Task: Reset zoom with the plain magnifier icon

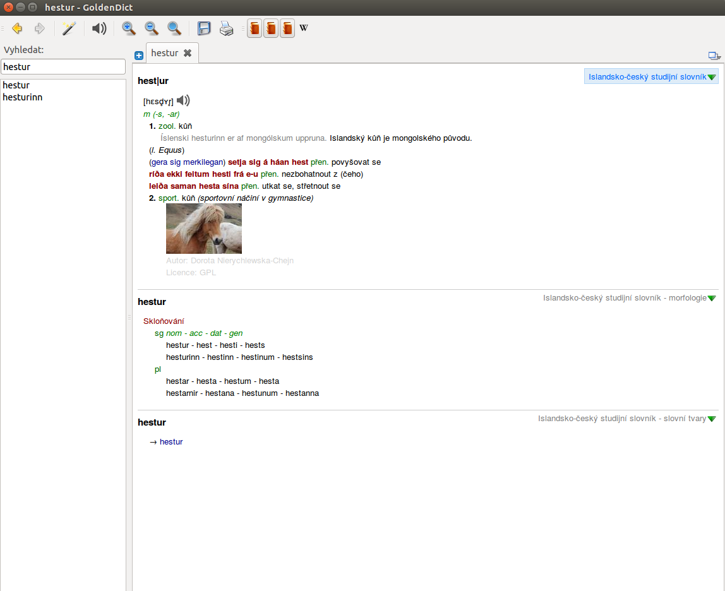Action: click(174, 28)
